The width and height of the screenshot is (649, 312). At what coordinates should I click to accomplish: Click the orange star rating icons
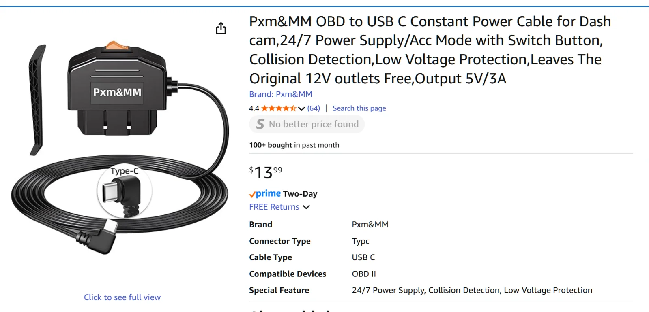[278, 108]
